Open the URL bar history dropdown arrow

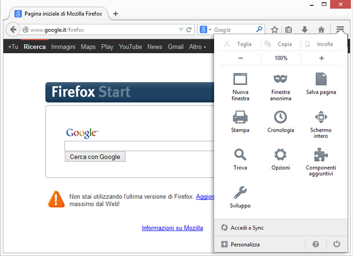[181, 30]
